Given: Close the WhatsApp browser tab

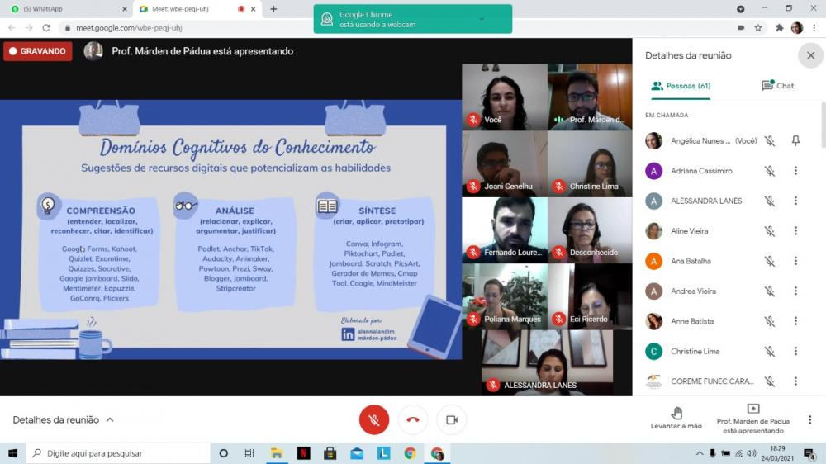Looking at the screenshot, I should (125, 9).
